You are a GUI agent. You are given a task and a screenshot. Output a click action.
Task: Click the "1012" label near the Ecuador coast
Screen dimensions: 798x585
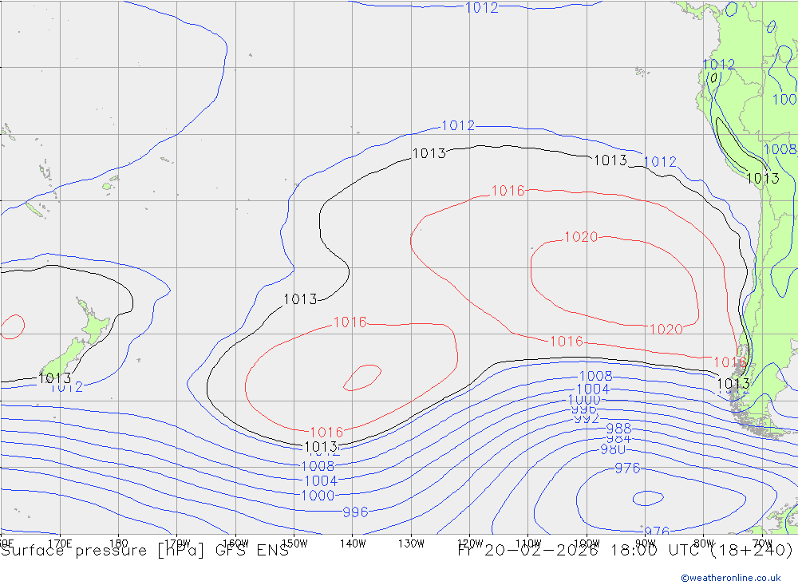coord(719,64)
